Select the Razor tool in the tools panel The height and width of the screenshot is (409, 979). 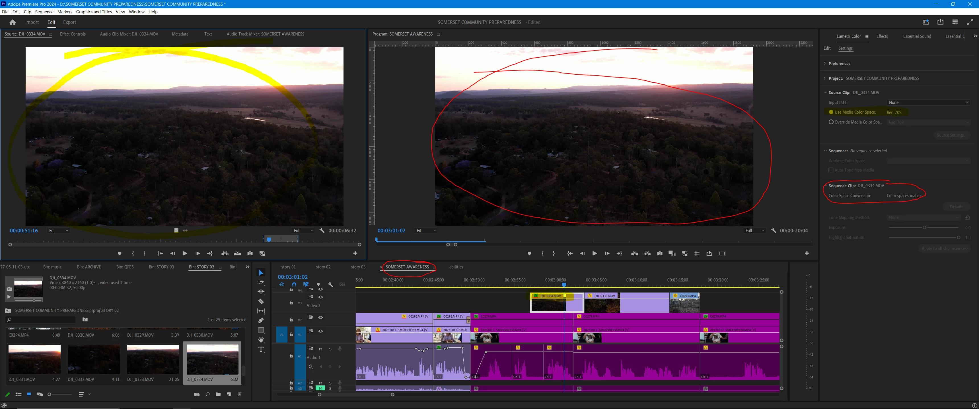pyautogui.click(x=261, y=301)
